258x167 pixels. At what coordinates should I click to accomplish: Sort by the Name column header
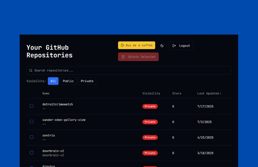[x=46, y=93]
